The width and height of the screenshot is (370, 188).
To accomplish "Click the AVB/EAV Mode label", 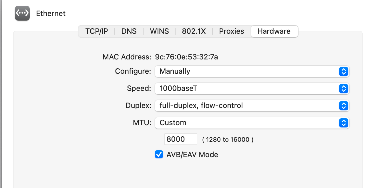I will tap(192, 155).
